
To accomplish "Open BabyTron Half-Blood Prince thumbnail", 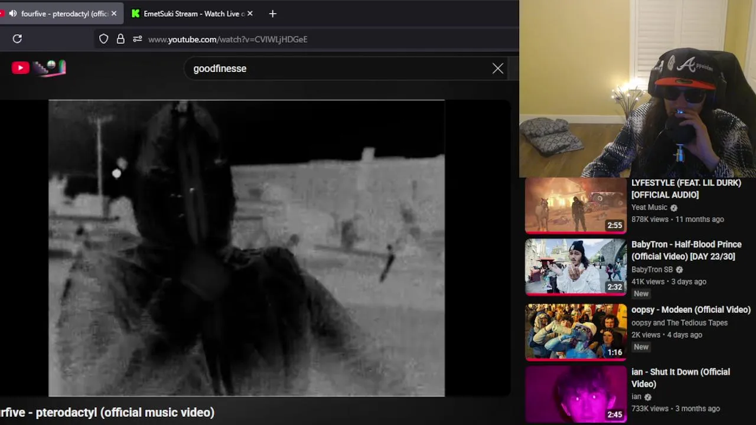I will (576, 267).
